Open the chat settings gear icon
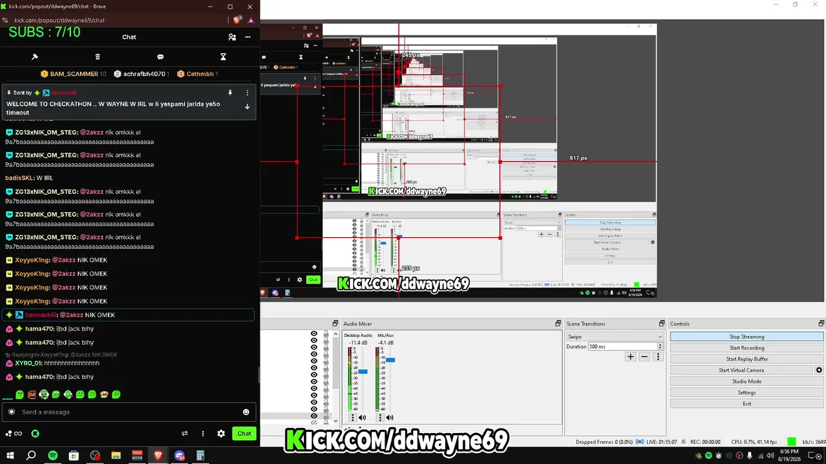Viewport: 826px width, 464px height. [x=221, y=434]
